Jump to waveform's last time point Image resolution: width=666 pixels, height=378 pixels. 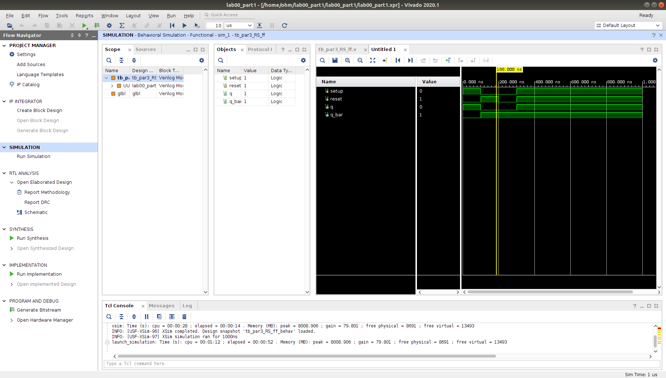(x=410, y=60)
